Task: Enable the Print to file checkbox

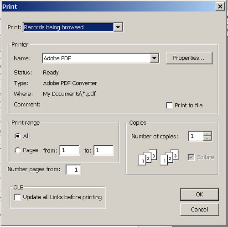Action: tap(169, 106)
